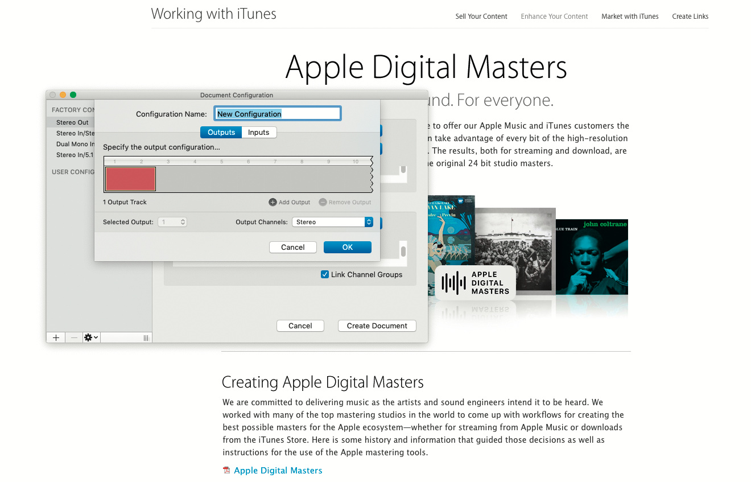The width and height of the screenshot is (751, 482).
Task: Click the "Output Channels:" label
Action: [x=262, y=222]
